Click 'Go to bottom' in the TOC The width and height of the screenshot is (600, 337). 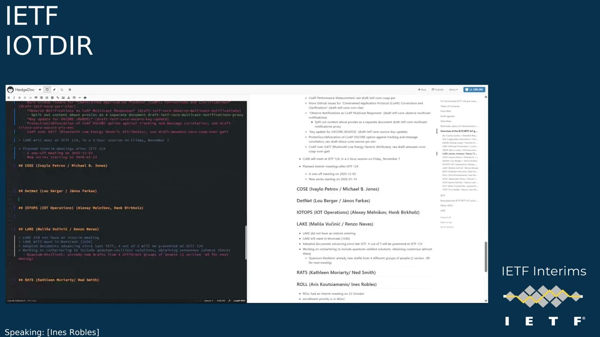(447, 227)
